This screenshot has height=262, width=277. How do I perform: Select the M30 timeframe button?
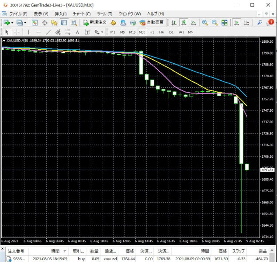[142, 32]
